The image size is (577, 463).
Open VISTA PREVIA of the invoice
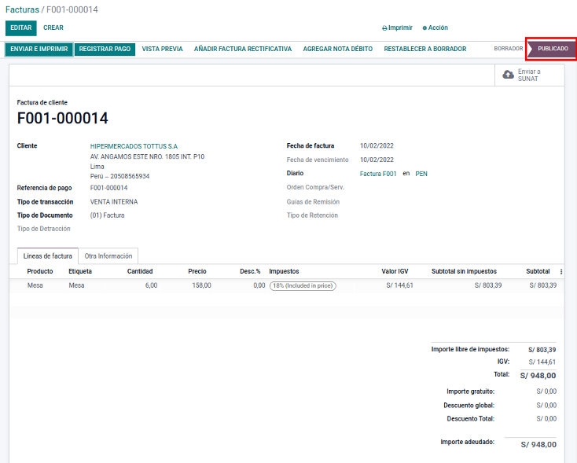pyautogui.click(x=162, y=49)
